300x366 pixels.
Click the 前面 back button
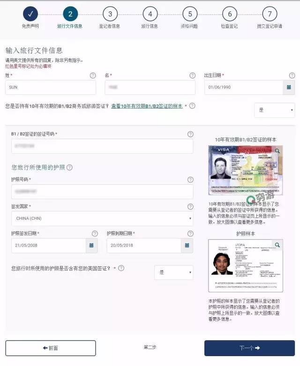[51, 348]
